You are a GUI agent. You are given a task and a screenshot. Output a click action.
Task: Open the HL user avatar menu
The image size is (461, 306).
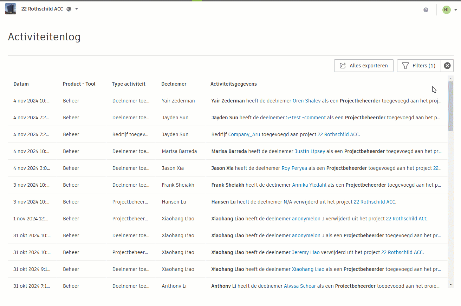[446, 10]
